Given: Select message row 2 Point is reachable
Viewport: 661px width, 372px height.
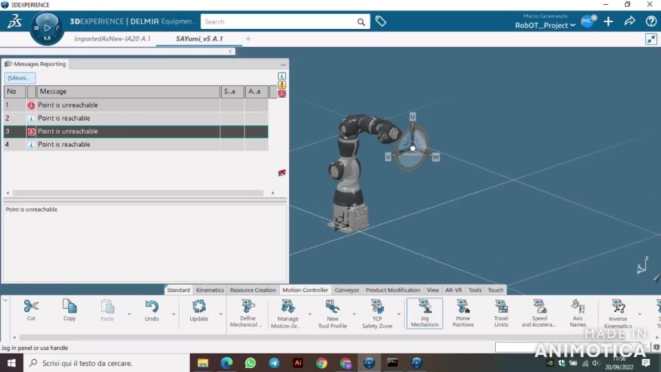Looking at the screenshot, I should click(136, 118).
